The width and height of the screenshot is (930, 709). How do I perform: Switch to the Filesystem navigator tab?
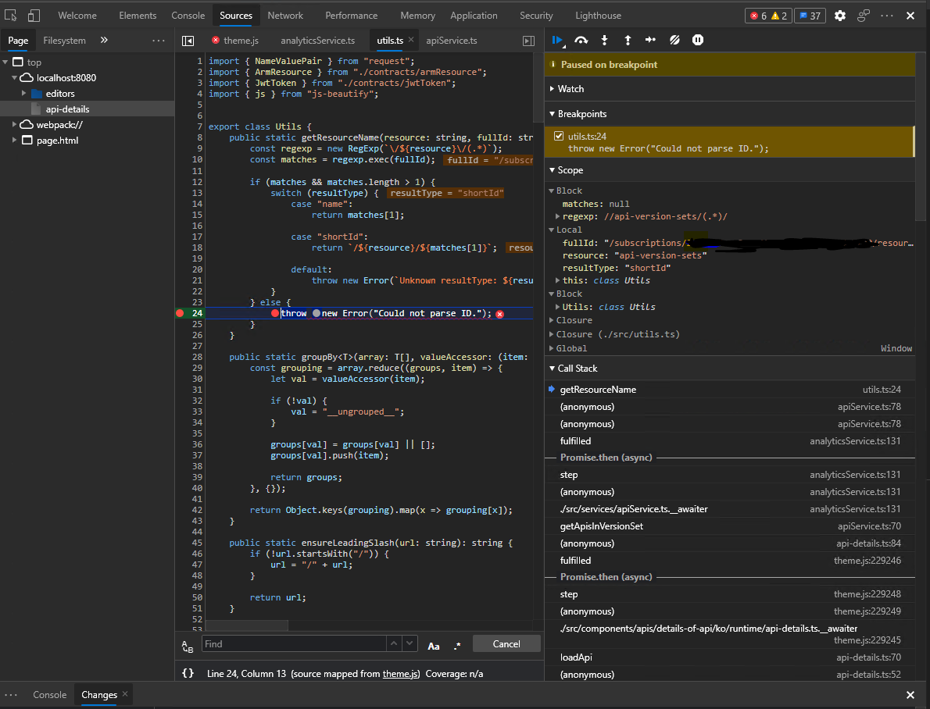click(65, 41)
